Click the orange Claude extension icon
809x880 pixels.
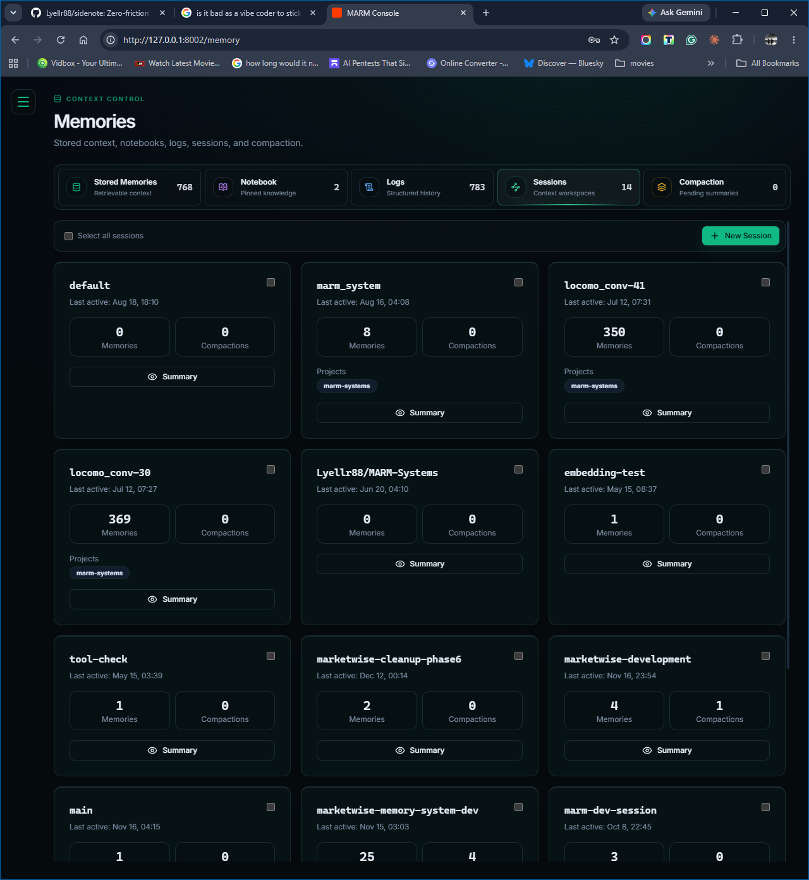pos(714,40)
